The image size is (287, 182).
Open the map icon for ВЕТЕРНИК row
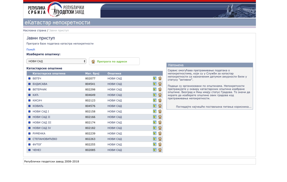[x=155, y=89]
